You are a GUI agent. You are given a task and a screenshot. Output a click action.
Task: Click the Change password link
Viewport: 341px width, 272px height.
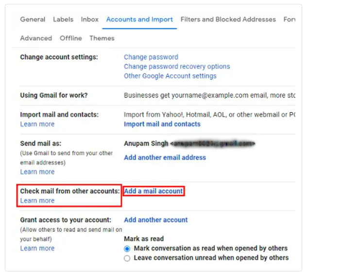pos(151,57)
